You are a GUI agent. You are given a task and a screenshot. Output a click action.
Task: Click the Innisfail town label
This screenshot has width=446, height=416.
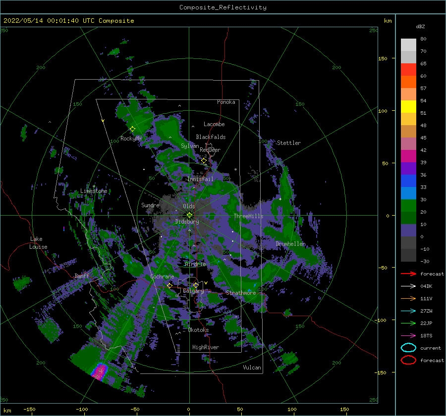click(x=200, y=179)
